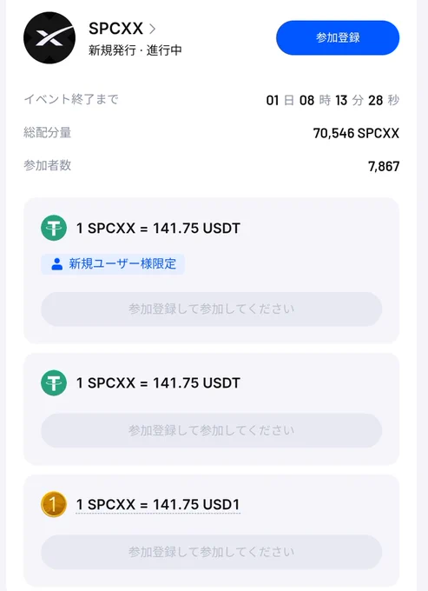Click disabled join button in new-user pool
The width and height of the screenshot is (428, 591).
(x=212, y=309)
